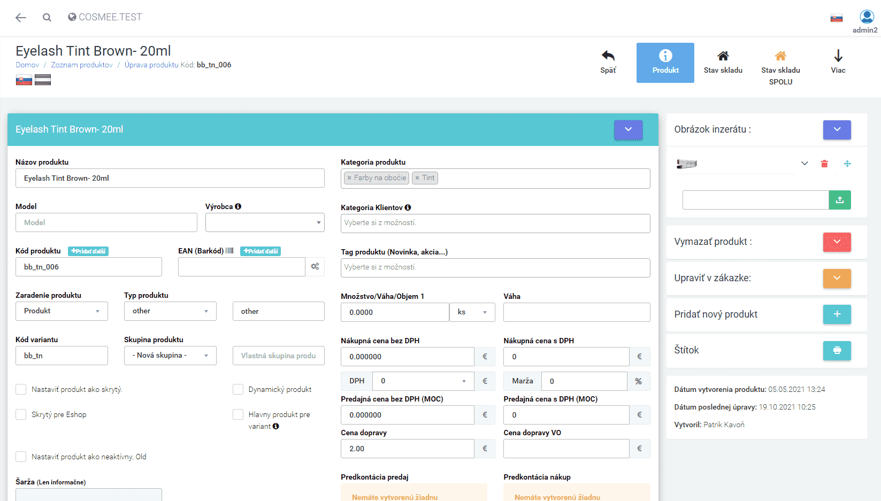Open the DPH rate dropdown
881x501 pixels.
[423, 381]
